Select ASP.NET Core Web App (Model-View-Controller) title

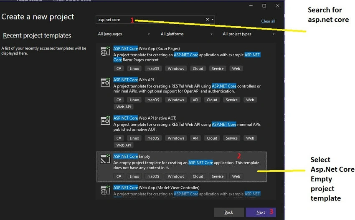point(157,187)
